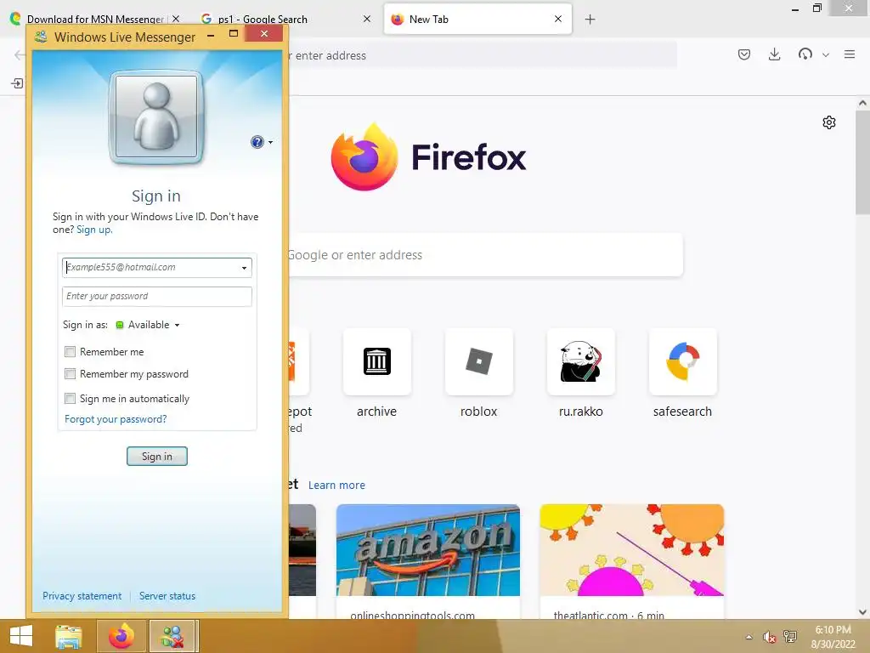870x653 pixels.
Task: Open the Firefox downloads icon
Action: tap(775, 54)
